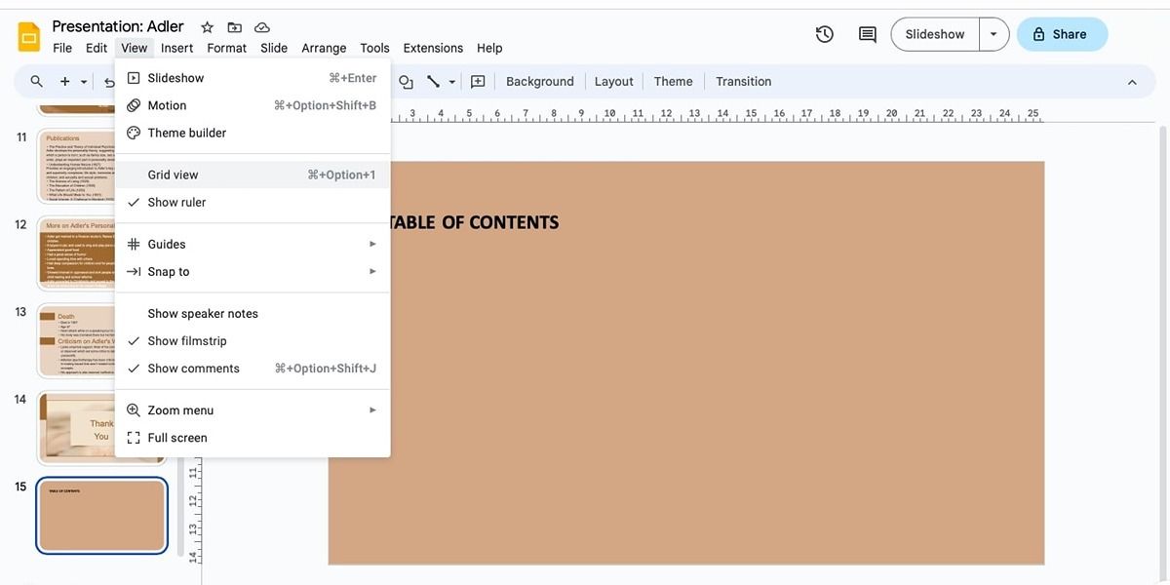Select Grid view from the View menu

pos(173,175)
